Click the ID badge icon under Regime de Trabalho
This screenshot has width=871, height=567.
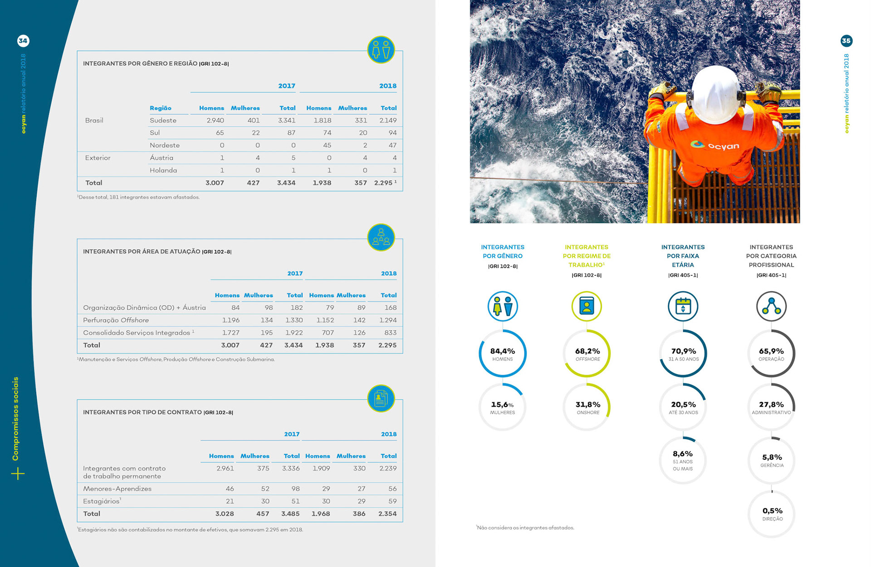click(586, 306)
